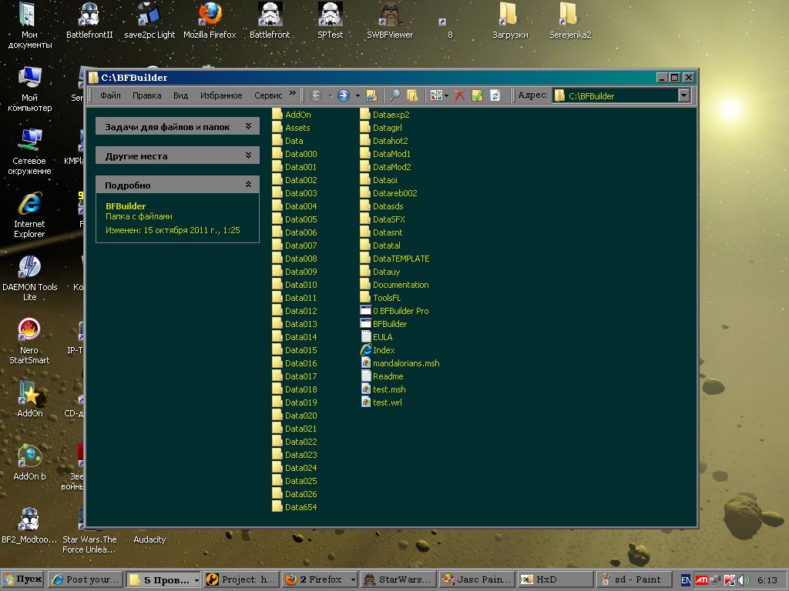This screenshot has height=591, width=789.
Task: Select the test.msh file
Action: [384, 389]
